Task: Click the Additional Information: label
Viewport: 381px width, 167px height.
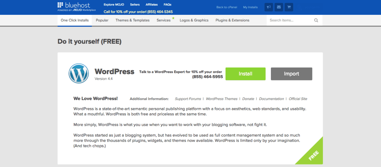Action: point(149,99)
